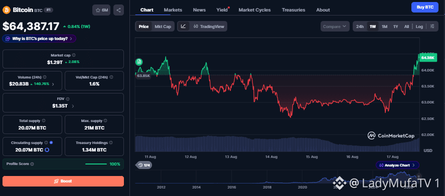Click the 63.85K opening price label
Image resolution: width=445 pixels, height=196 pixels.
tap(143, 76)
